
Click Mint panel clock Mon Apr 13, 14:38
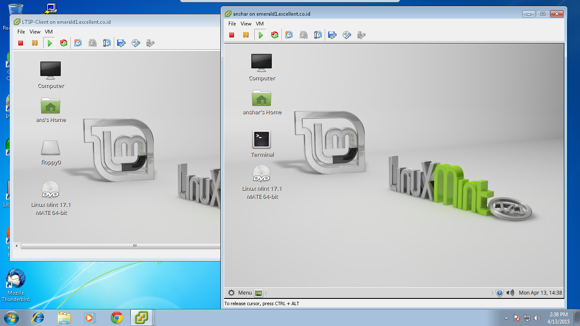pyautogui.click(x=540, y=293)
